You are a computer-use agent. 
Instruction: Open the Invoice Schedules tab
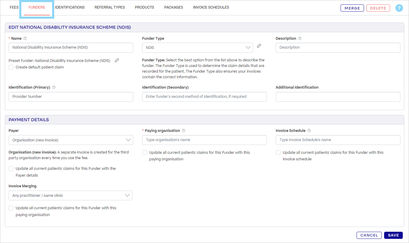pyautogui.click(x=211, y=7)
